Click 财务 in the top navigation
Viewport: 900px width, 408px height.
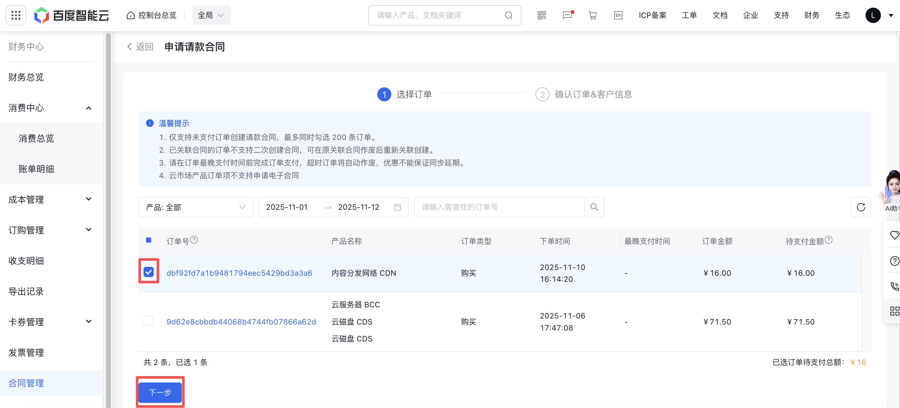pyautogui.click(x=811, y=15)
